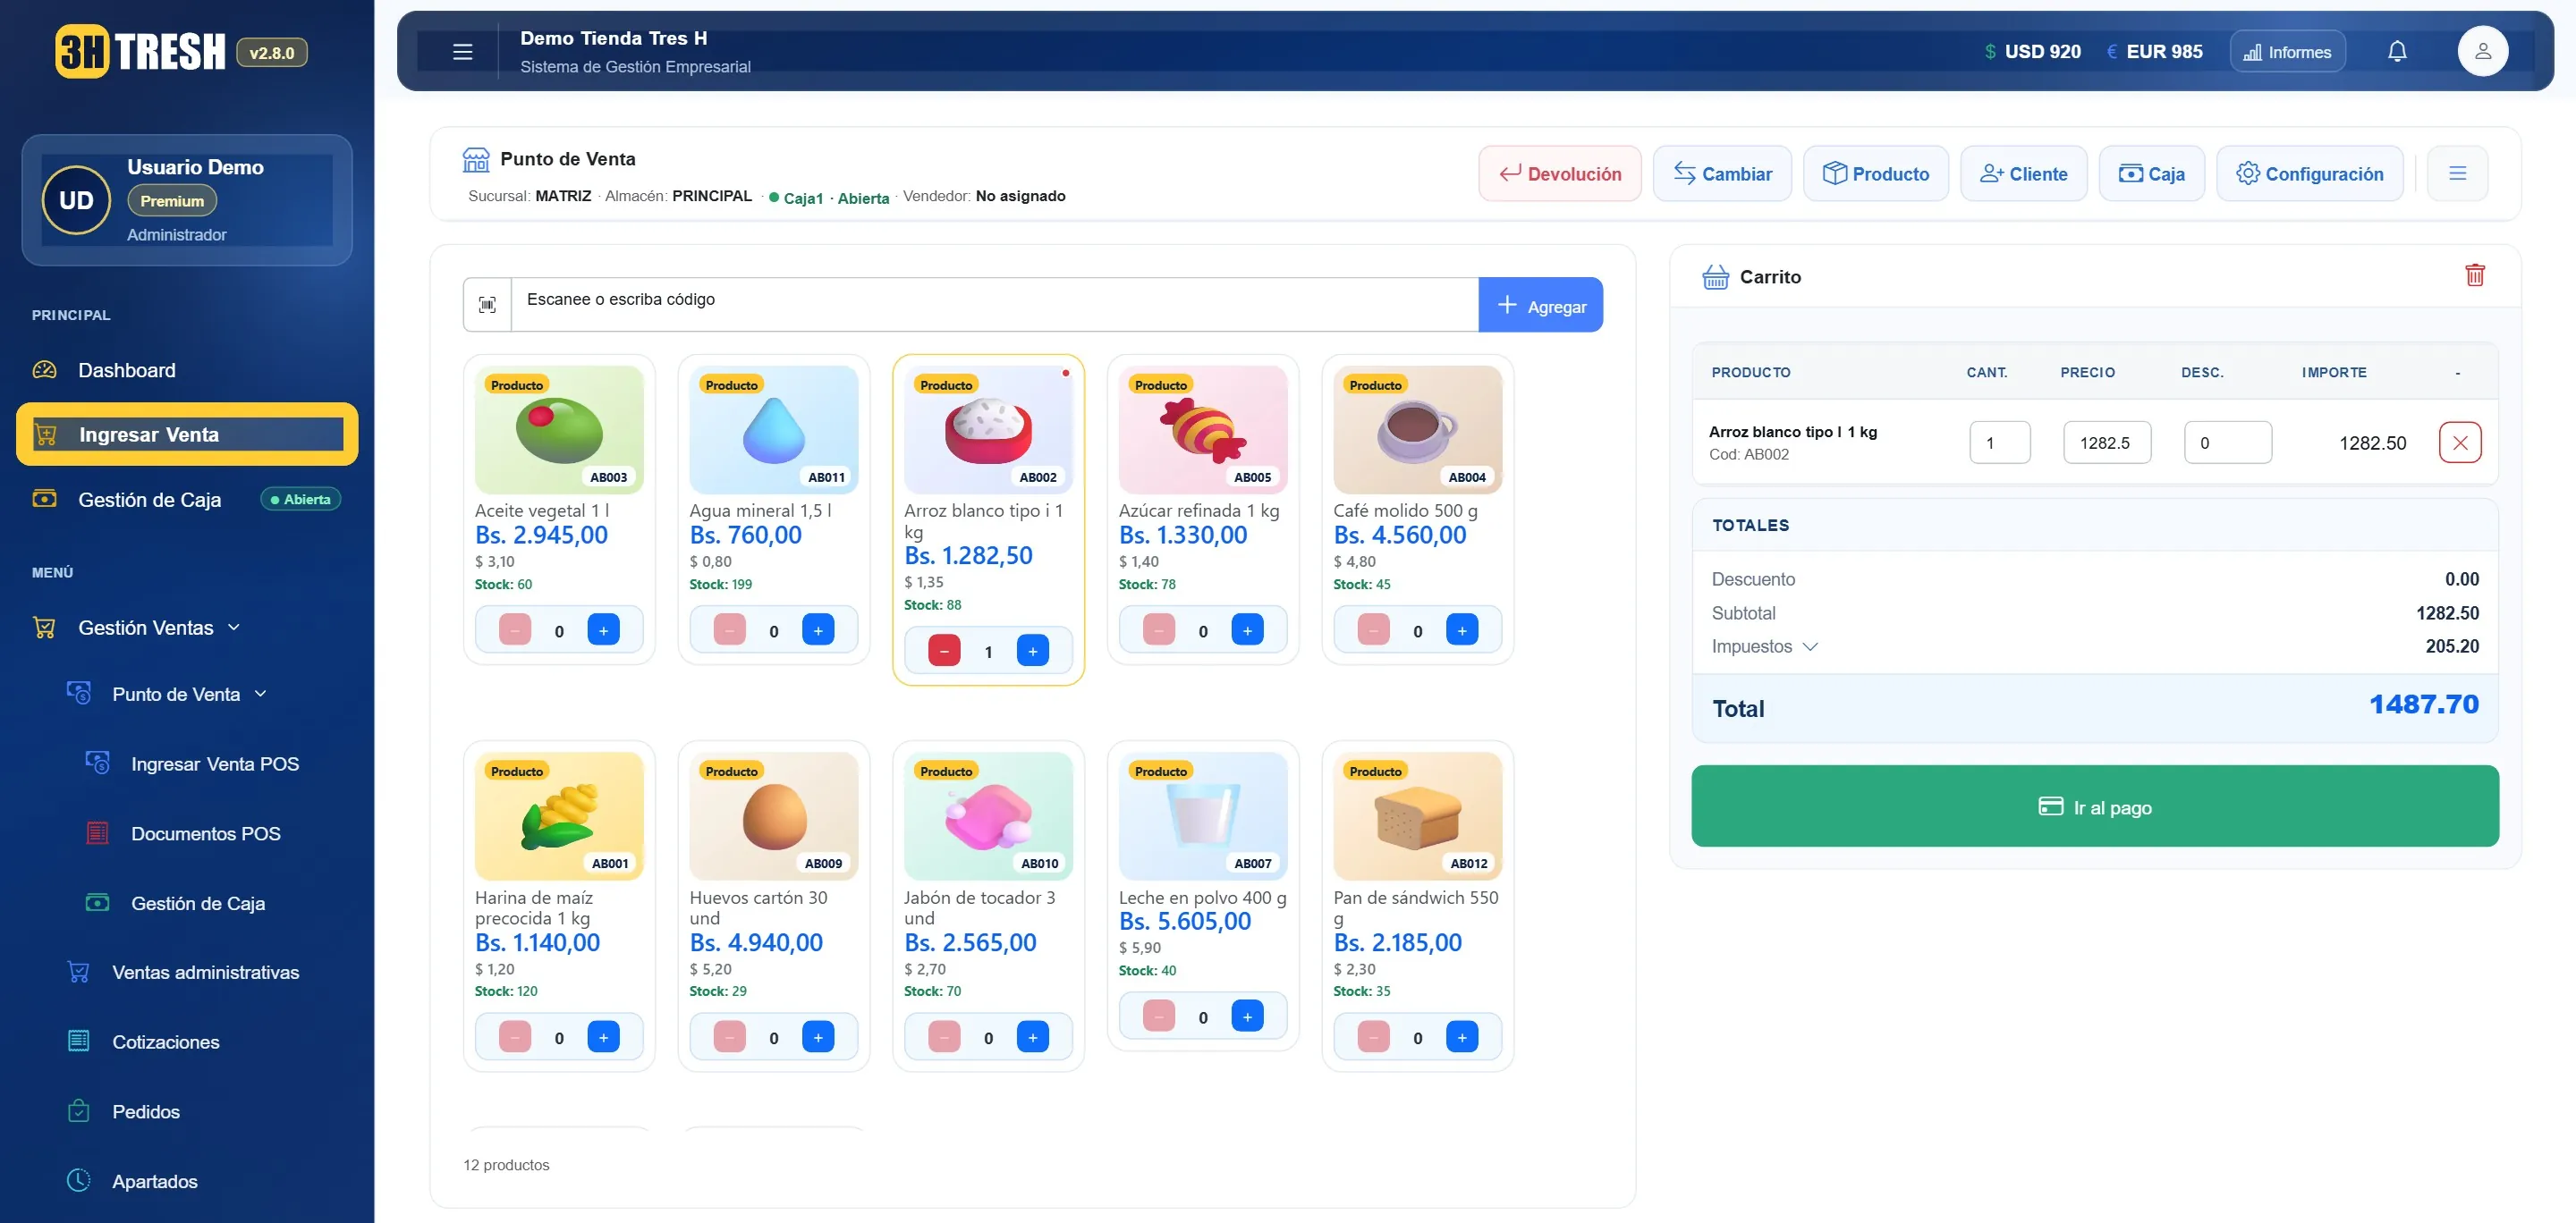The height and width of the screenshot is (1223, 2576).
Task: Add one Azúcar refinada with plus button
Action: pyautogui.click(x=1247, y=630)
